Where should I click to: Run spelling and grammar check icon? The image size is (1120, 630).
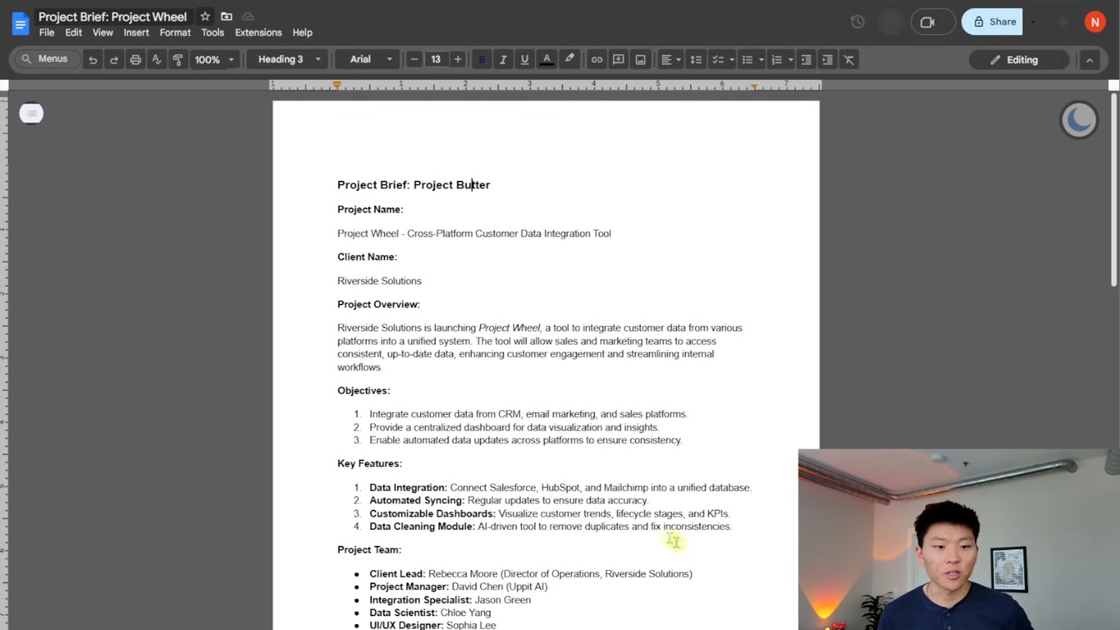[157, 60]
